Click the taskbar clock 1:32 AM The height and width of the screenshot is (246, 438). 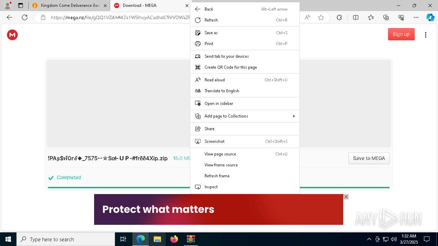coord(409,239)
